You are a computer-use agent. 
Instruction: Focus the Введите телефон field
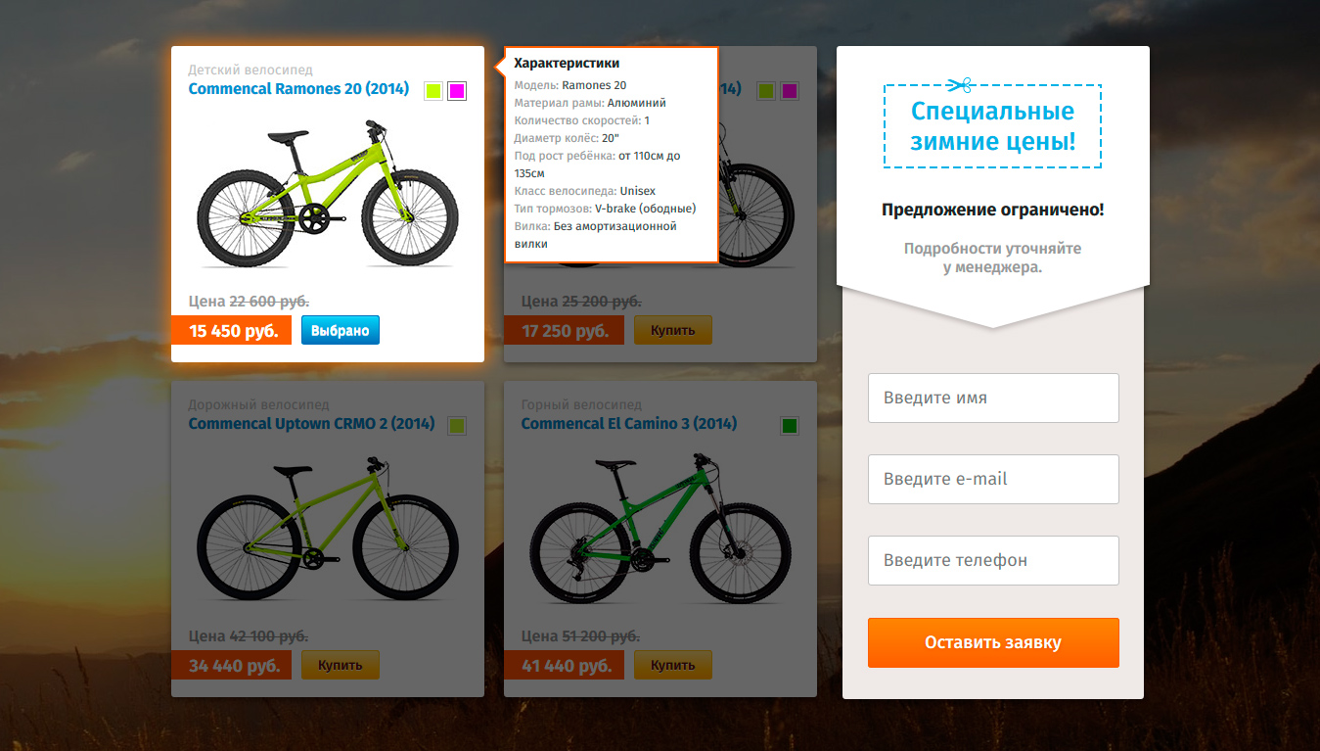click(993, 560)
